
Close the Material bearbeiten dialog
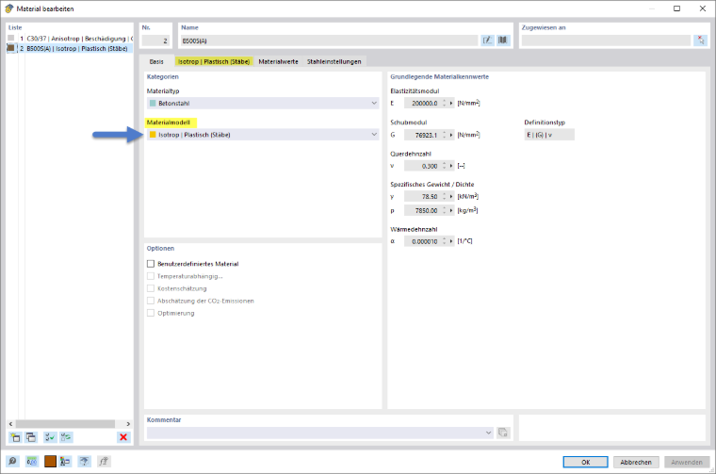[702, 8]
